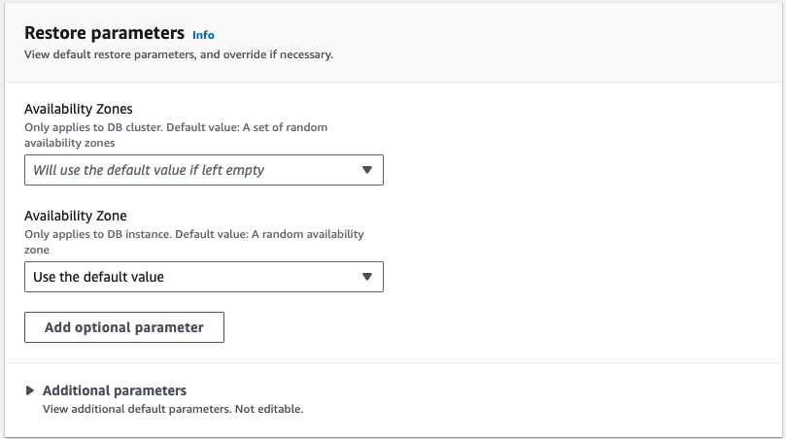This screenshot has height=439, width=786.
Task: Click the Additional parameters section title
Action: (x=115, y=390)
